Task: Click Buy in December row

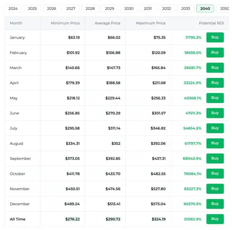Action: point(215,204)
